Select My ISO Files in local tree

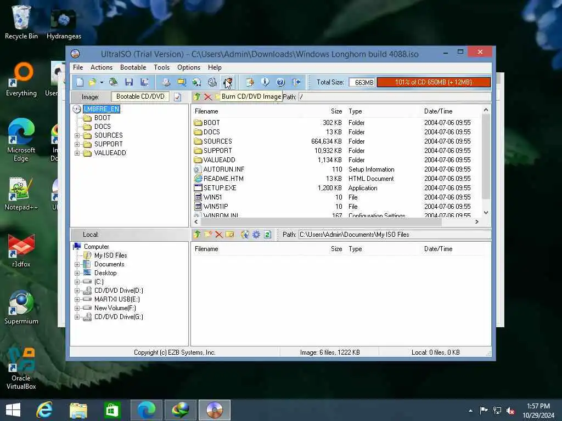110,255
